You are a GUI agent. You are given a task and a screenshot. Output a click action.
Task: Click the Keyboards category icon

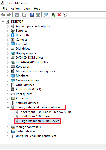tap(13, 67)
